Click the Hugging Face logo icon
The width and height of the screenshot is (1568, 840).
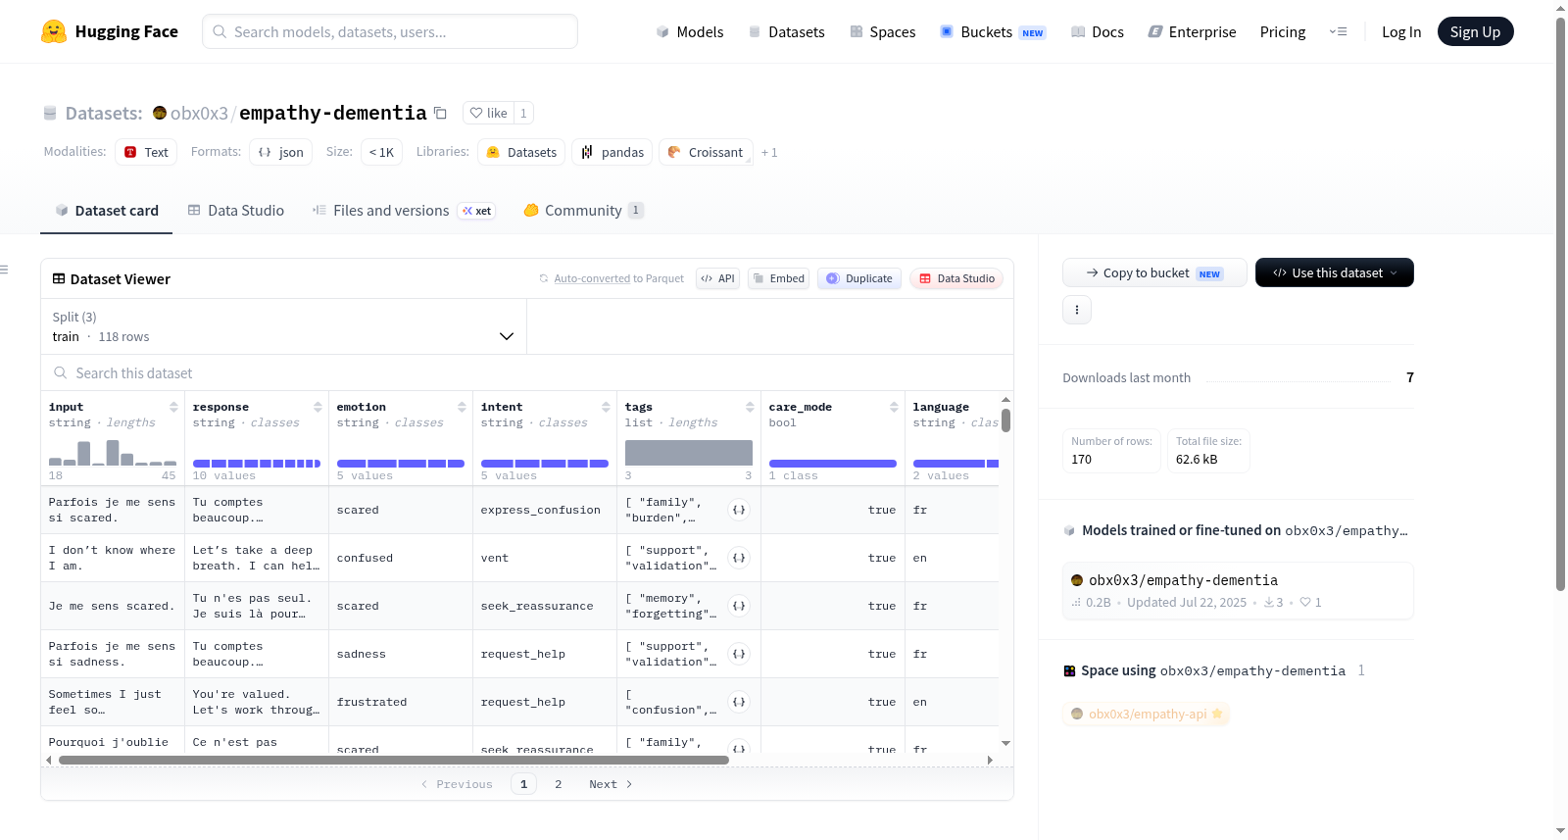(54, 31)
